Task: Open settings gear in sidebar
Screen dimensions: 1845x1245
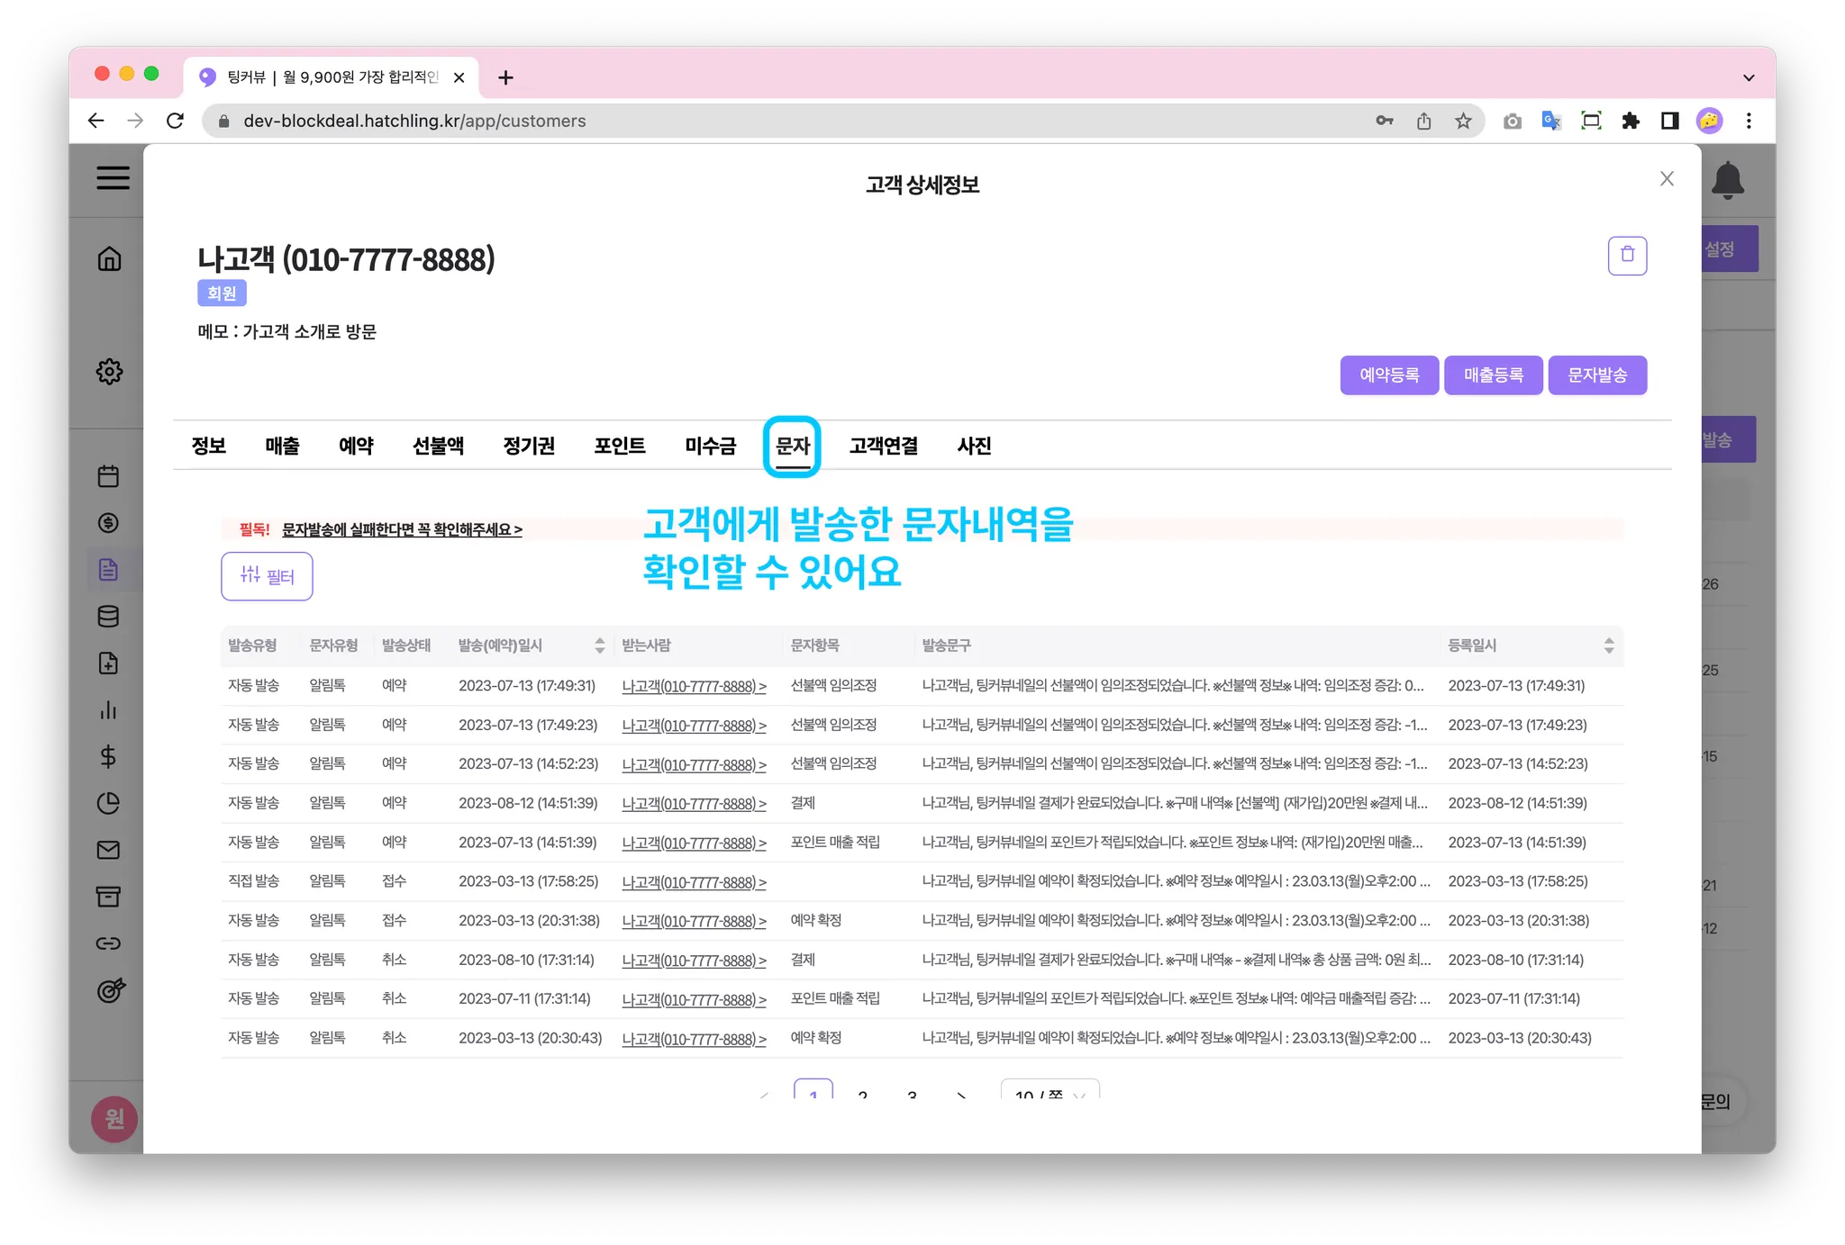Action: point(109,371)
